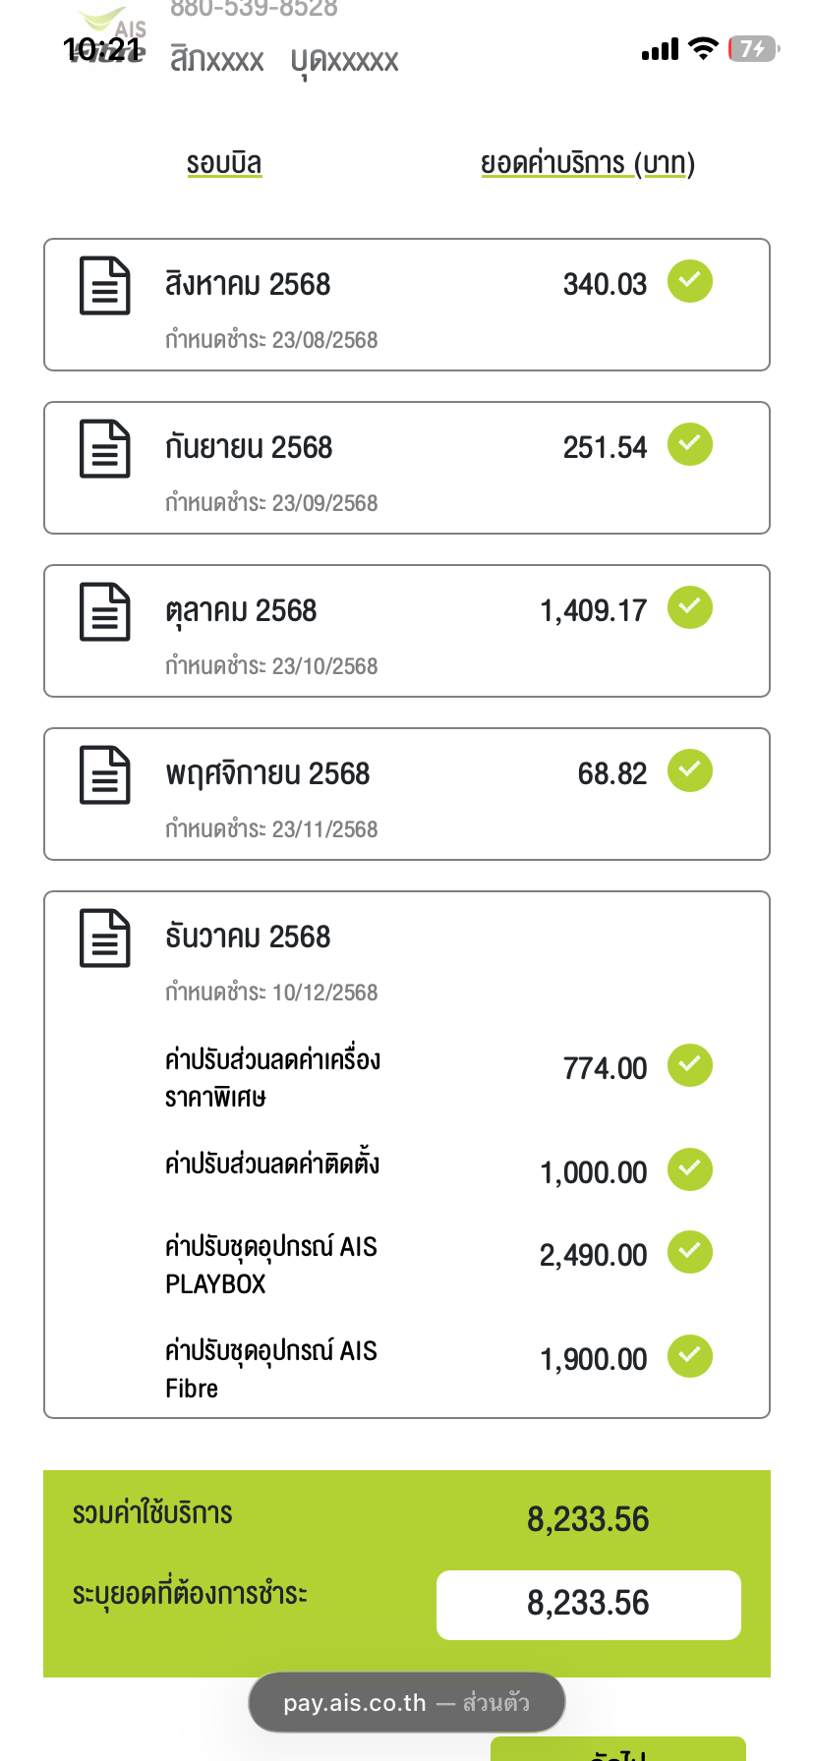This screenshot has height=1761, width=814.
Task: Click the document icon for พฤศจิกายน 2568
Action: pyautogui.click(x=104, y=775)
